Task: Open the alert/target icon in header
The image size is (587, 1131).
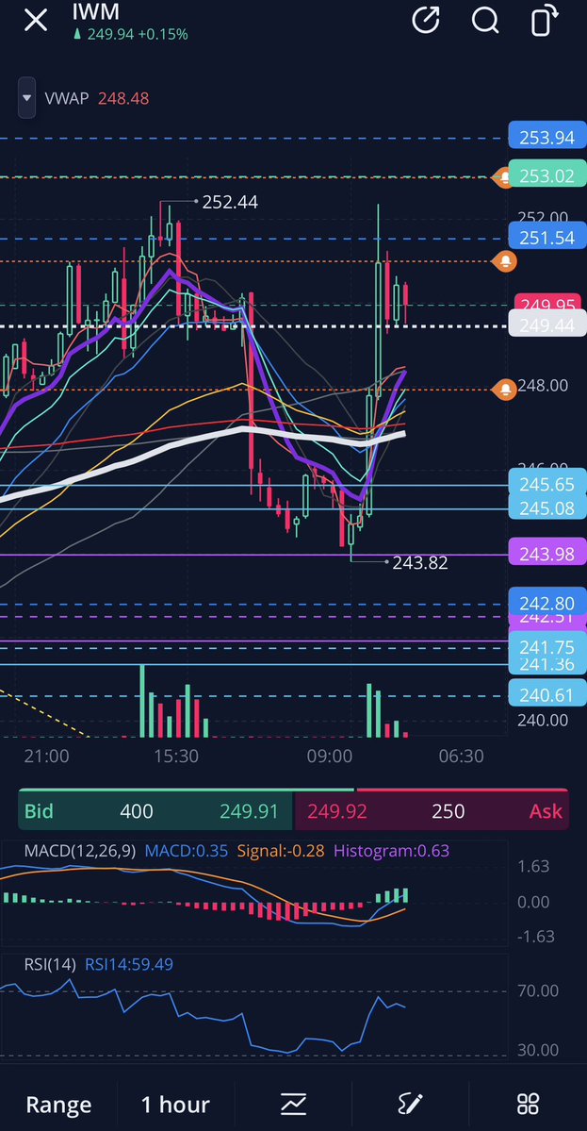Action: pyautogui.click(x=426, y=20)
